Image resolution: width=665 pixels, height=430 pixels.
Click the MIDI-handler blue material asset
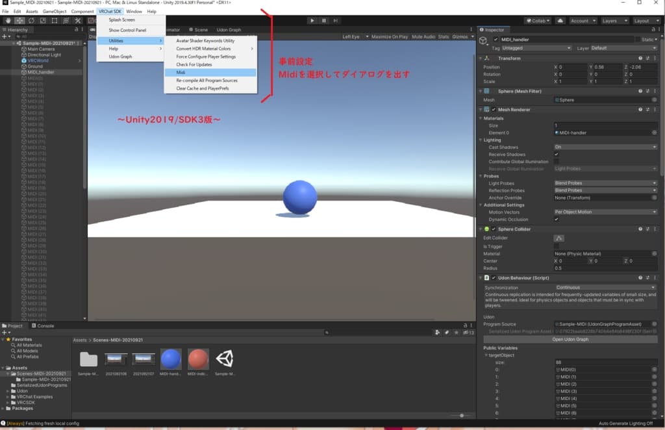pyautogui.click(x=170, y=359)
